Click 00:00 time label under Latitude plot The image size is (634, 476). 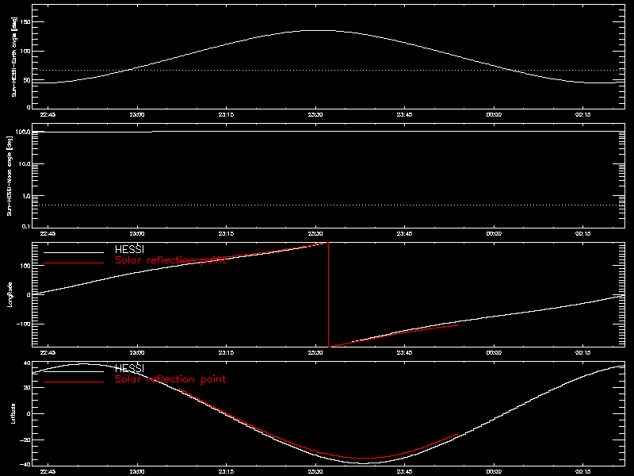pos(494,471)
